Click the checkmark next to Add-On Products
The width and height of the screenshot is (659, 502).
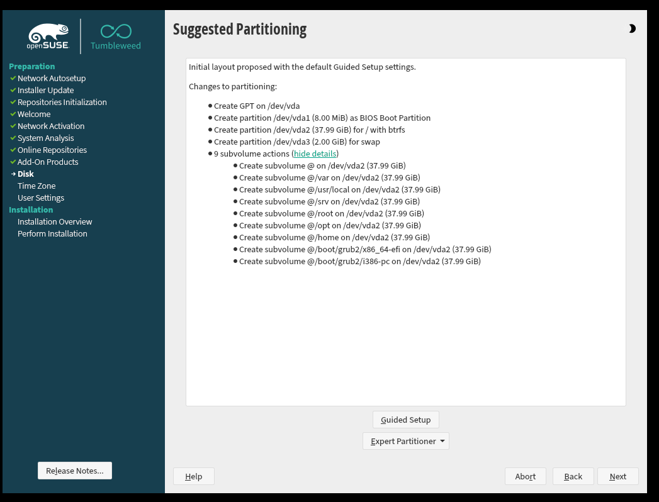point(13,162)
